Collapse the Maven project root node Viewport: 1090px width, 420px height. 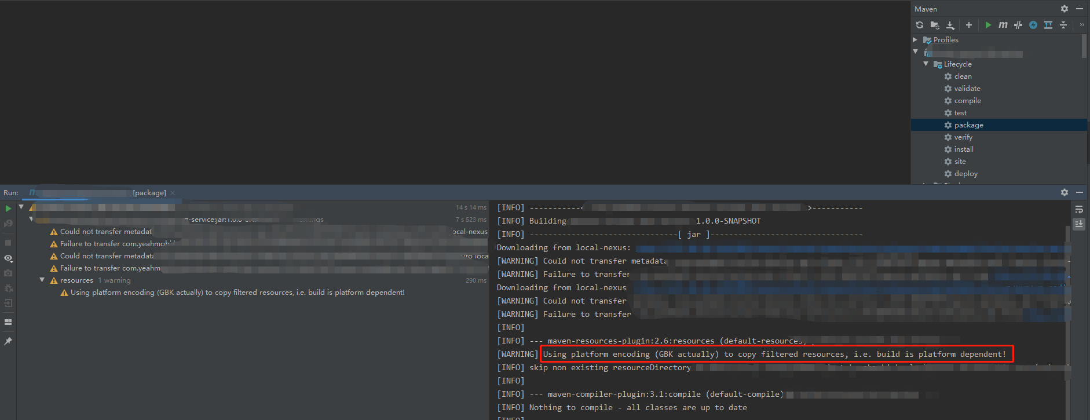[916, 52]
